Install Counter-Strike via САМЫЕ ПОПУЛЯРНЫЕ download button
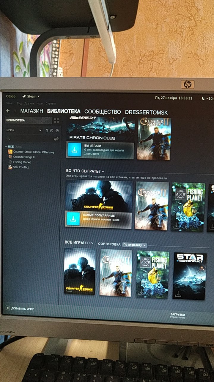Viewport: 214px width, 382px height. (73, 218)
